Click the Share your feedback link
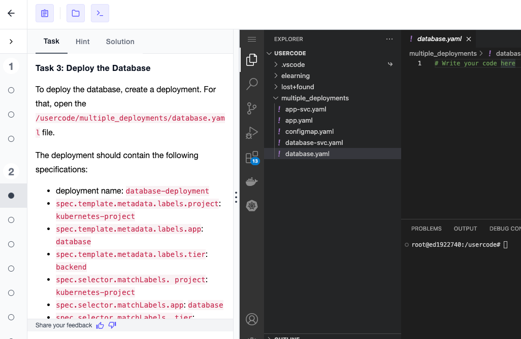This screenshot has height=339, width=521. click(63, 325)
